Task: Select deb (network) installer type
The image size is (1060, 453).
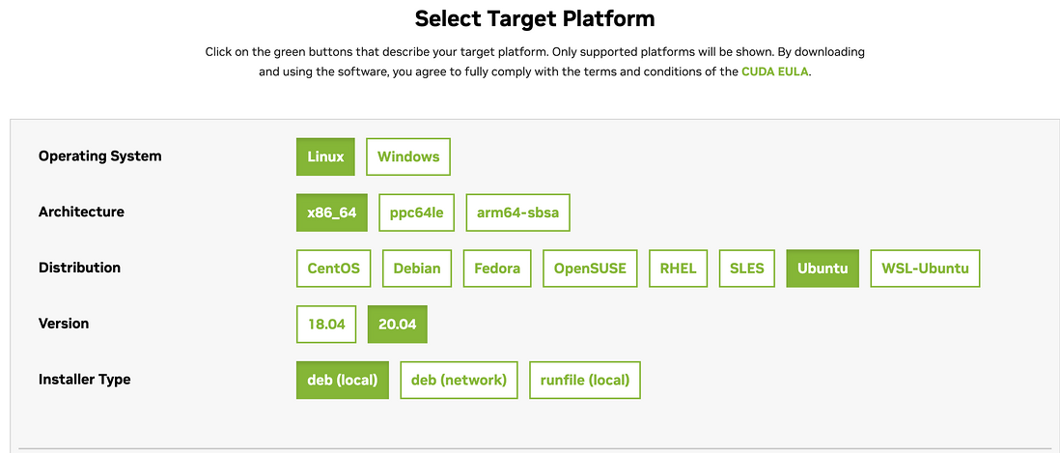Action: pos(459,381)
